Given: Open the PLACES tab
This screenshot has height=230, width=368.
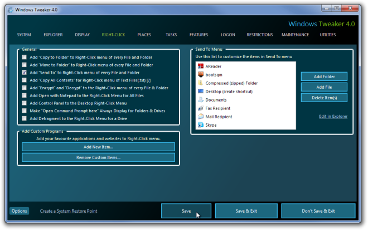Looking at the screenshot, I should 144,35.
